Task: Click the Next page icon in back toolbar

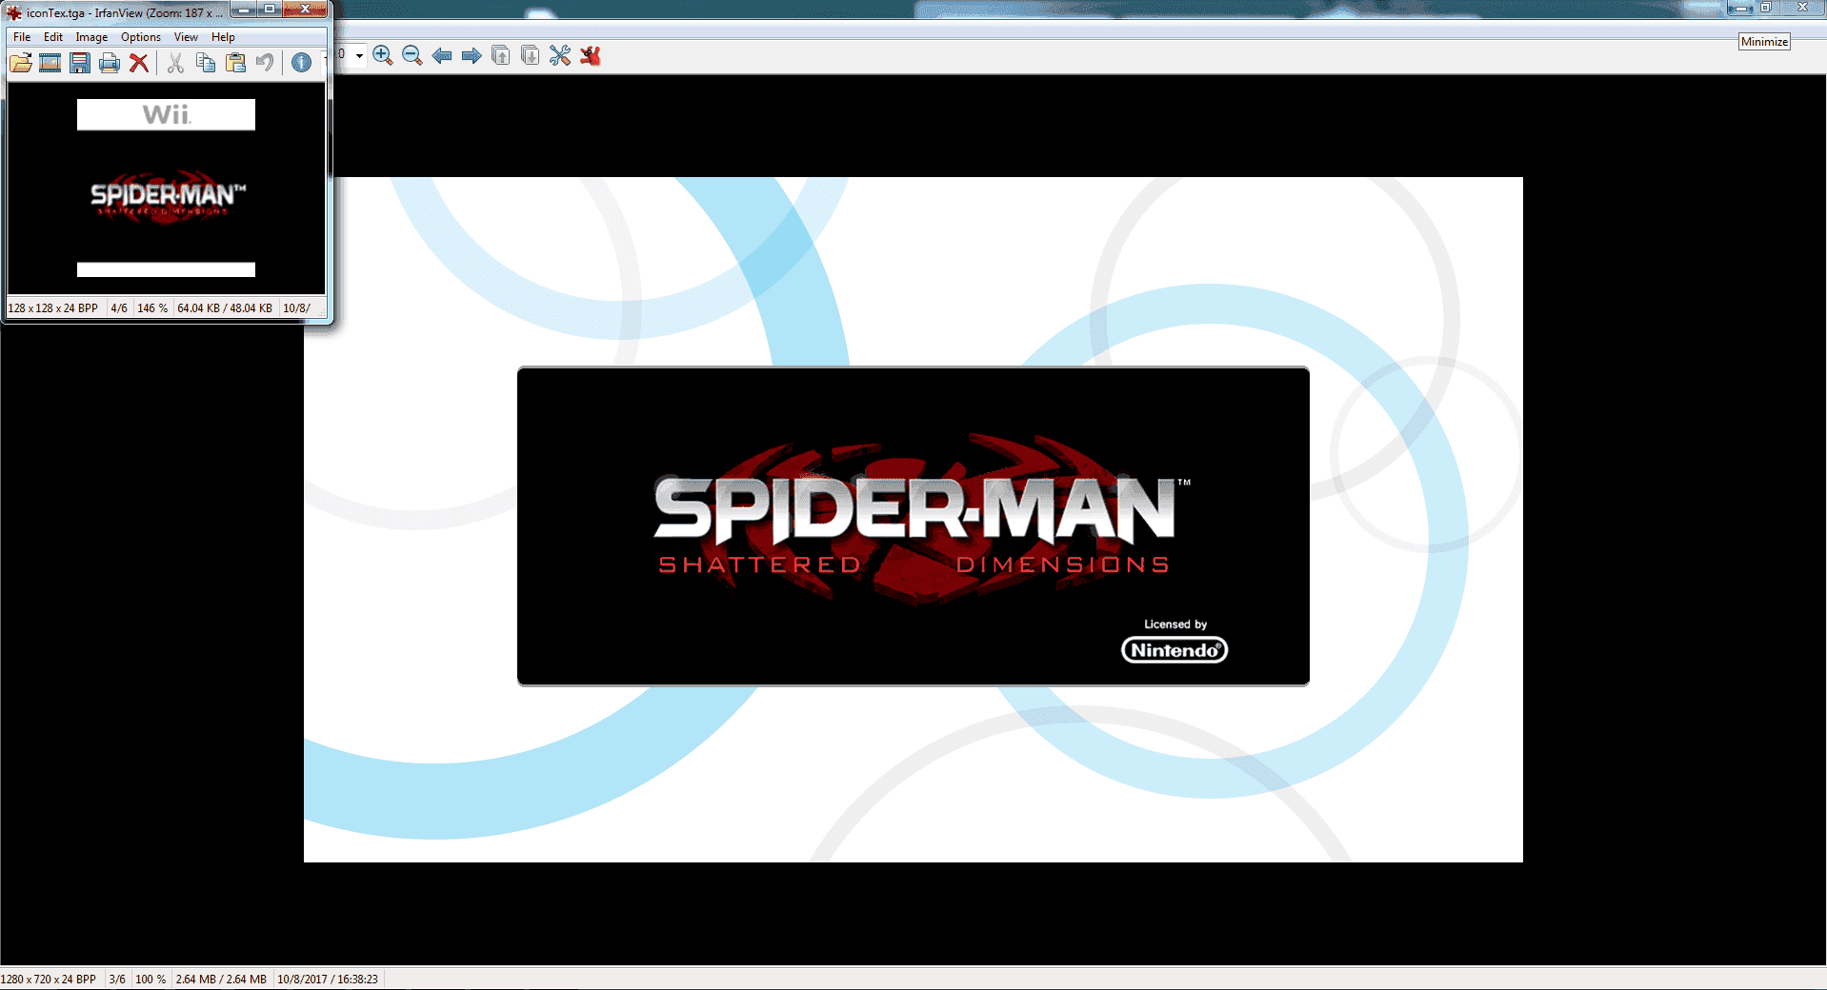Action: click(531, 55)
